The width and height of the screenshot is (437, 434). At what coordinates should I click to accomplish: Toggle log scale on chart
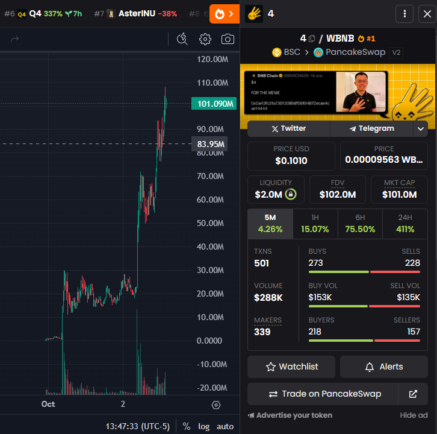[203, 426]
